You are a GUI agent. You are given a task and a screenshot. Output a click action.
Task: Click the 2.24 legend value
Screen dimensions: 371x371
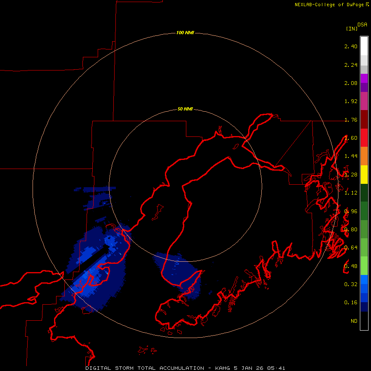[351, 65]
